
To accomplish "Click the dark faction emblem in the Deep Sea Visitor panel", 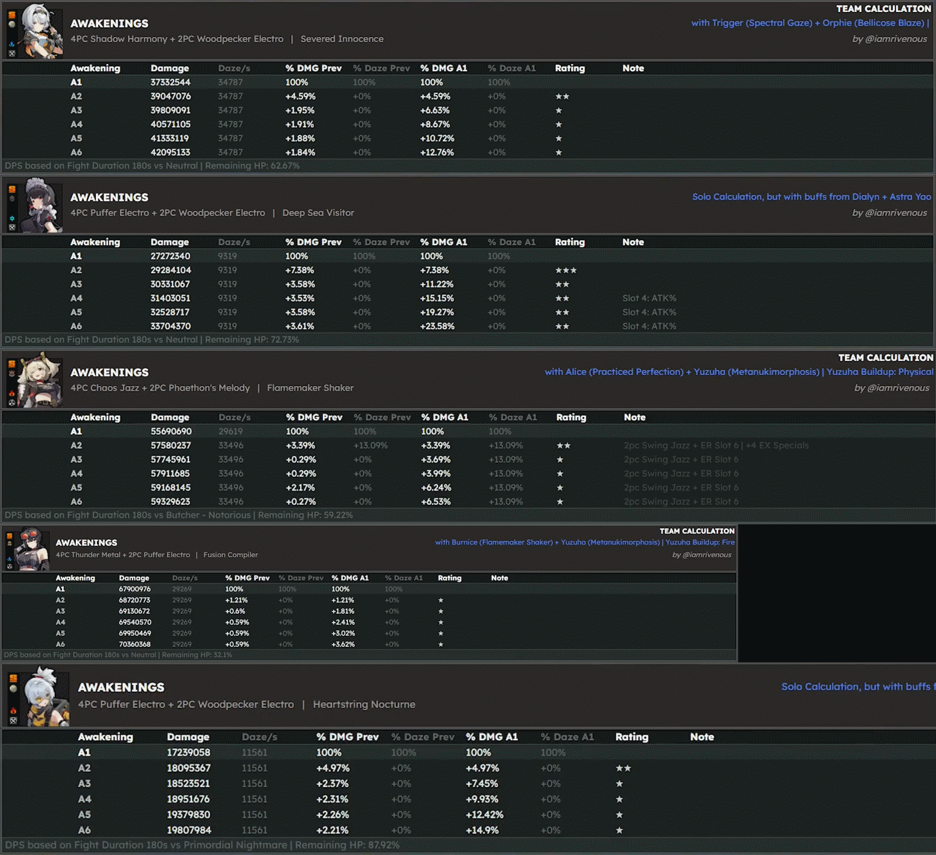I will [12, 198].
